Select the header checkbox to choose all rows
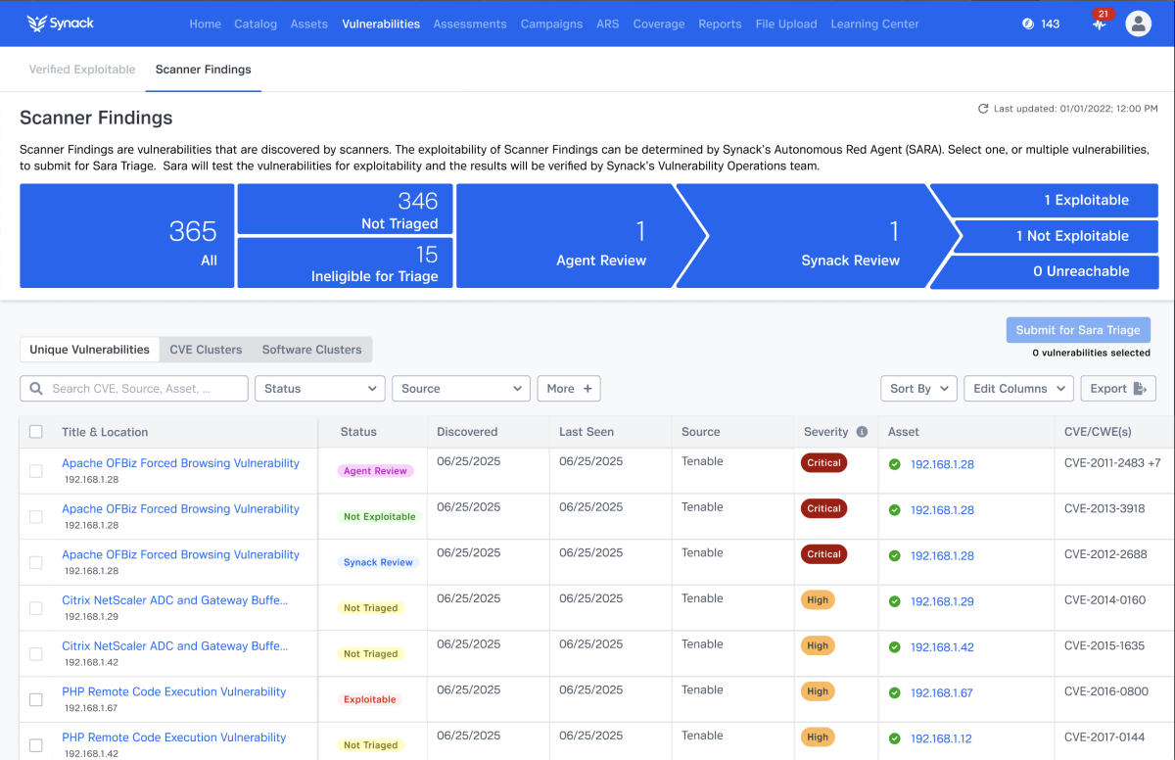 (36, 431)
